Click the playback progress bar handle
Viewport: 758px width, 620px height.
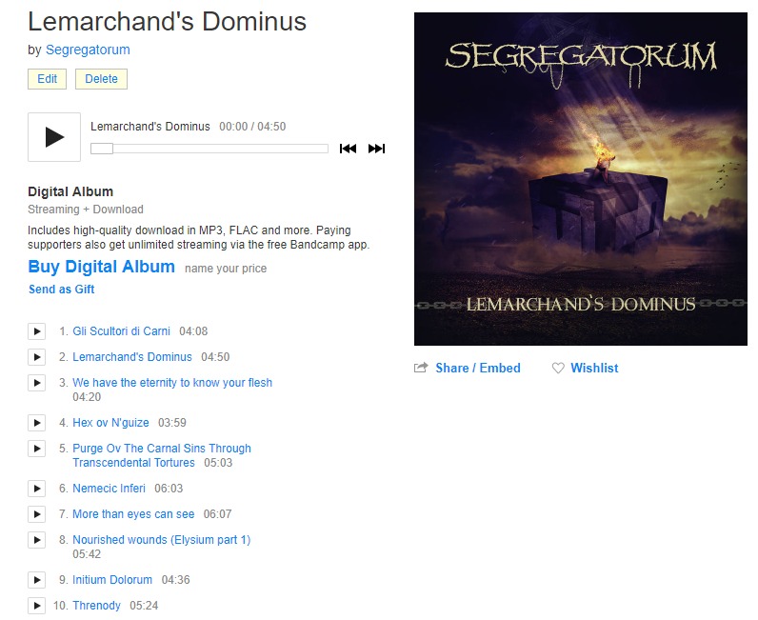102,149
